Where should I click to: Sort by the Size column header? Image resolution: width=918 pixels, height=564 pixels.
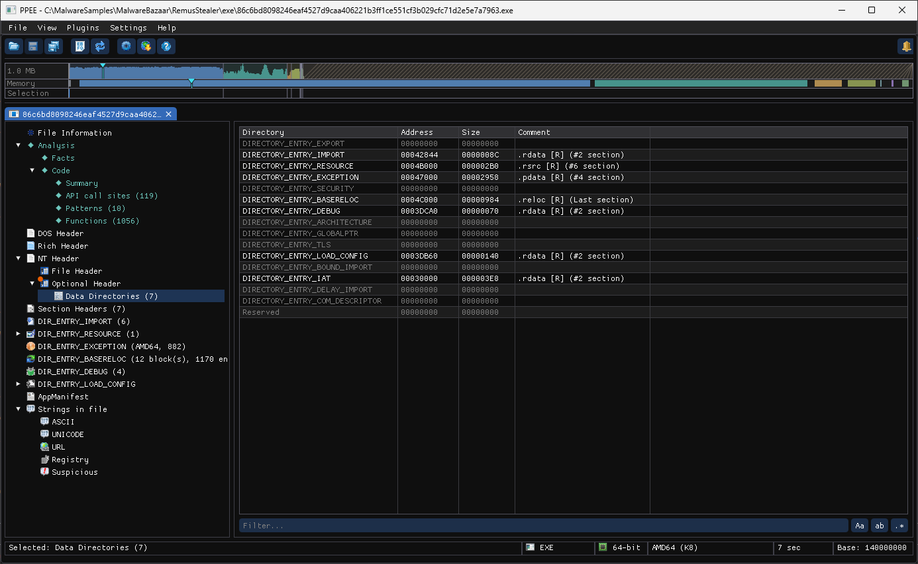click(x=487, y=132)
